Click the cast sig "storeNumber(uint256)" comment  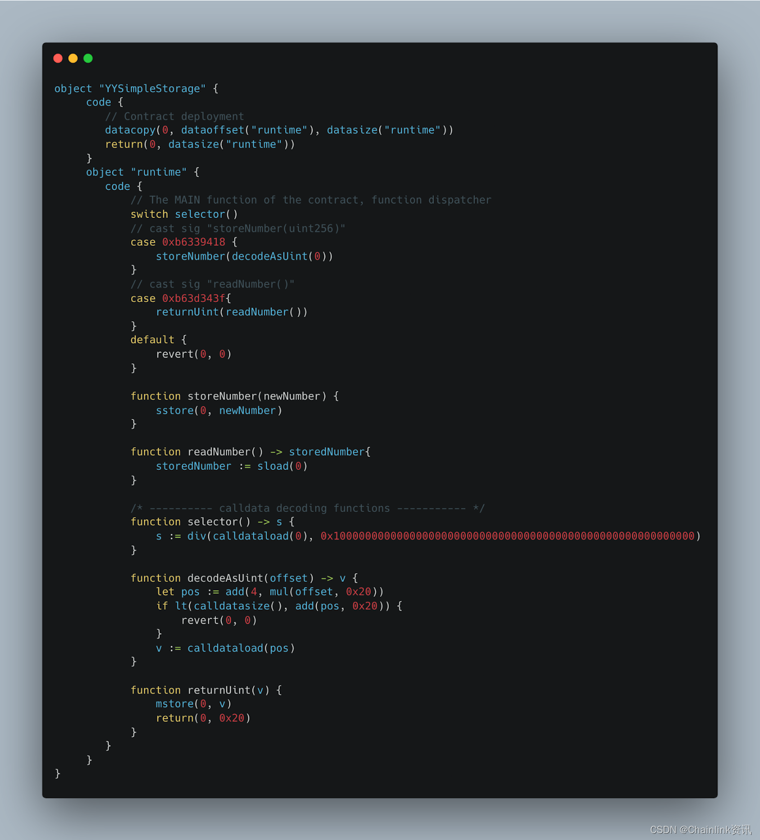(x=238, y=228)
